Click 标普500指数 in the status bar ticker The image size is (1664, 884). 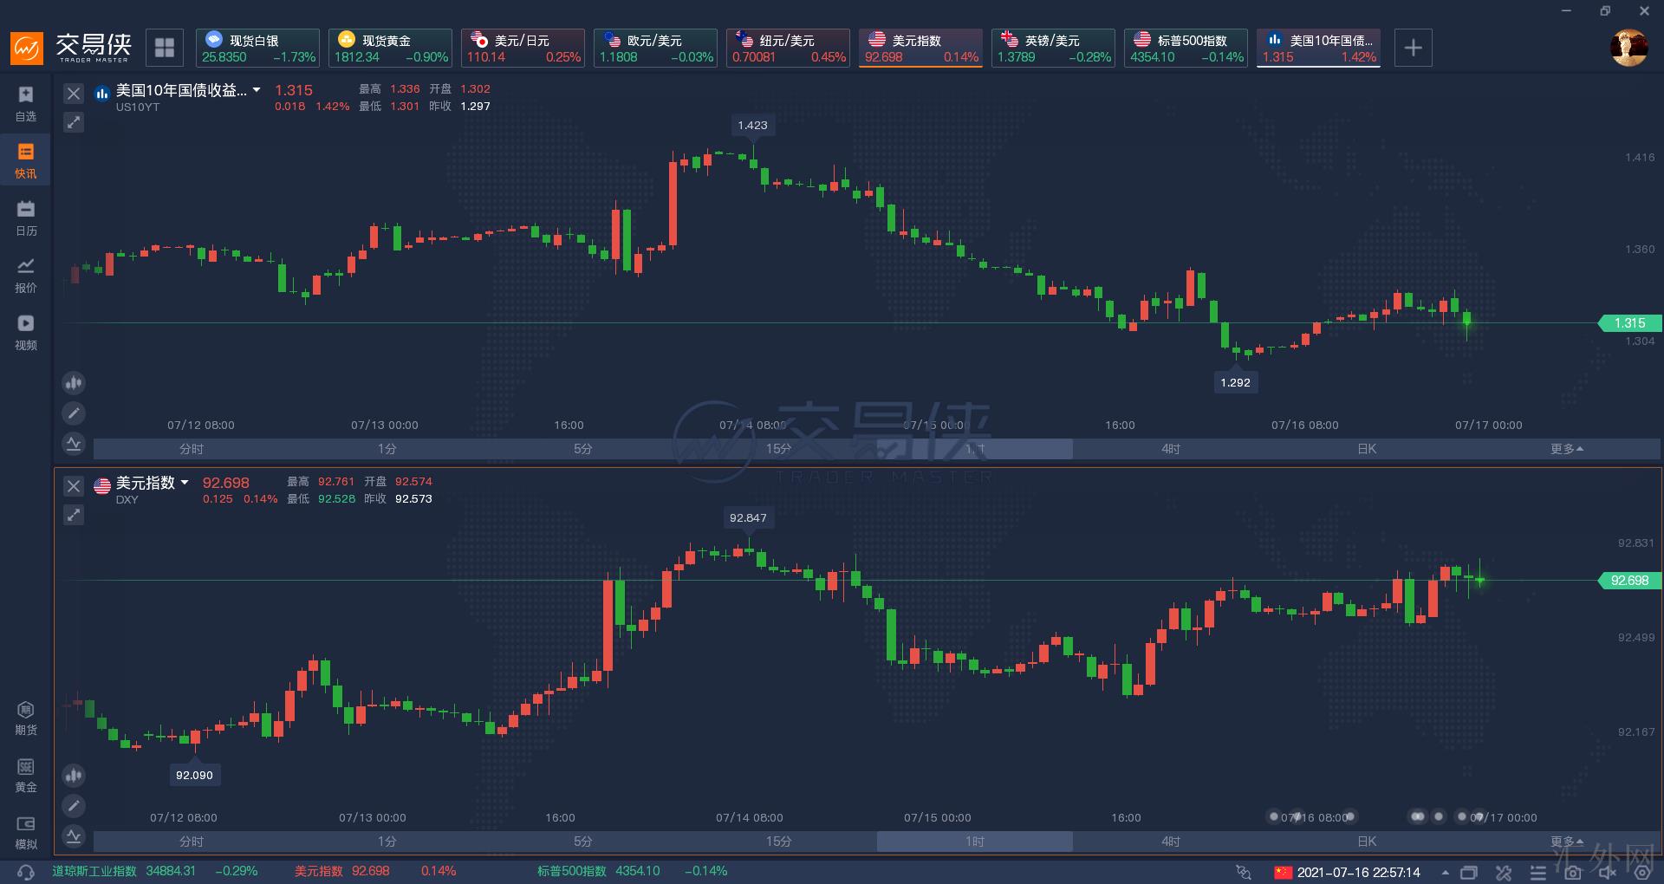tap(572, 871)
